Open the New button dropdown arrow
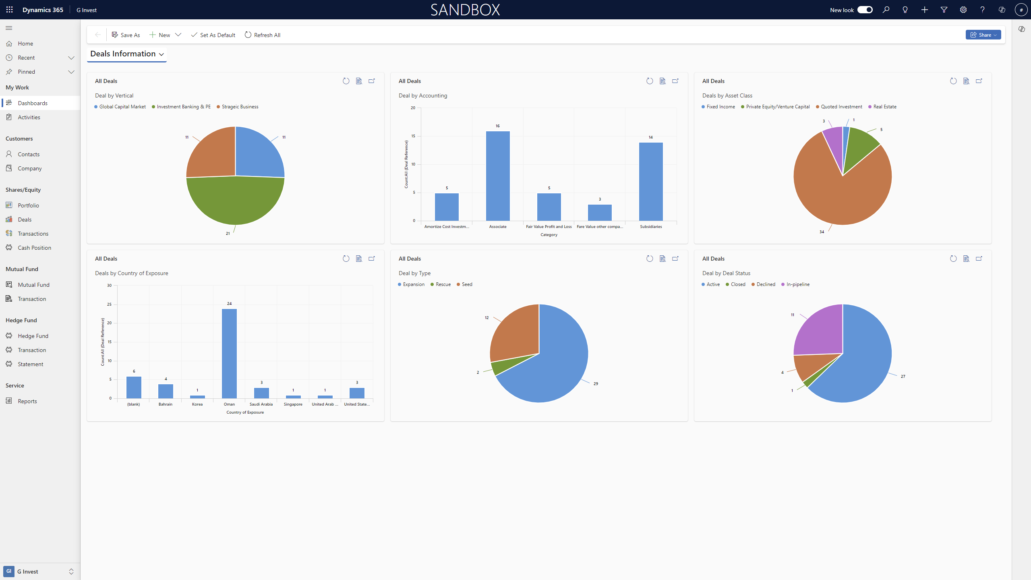This screenshot has width=1031, height=580. coord(178,35)
